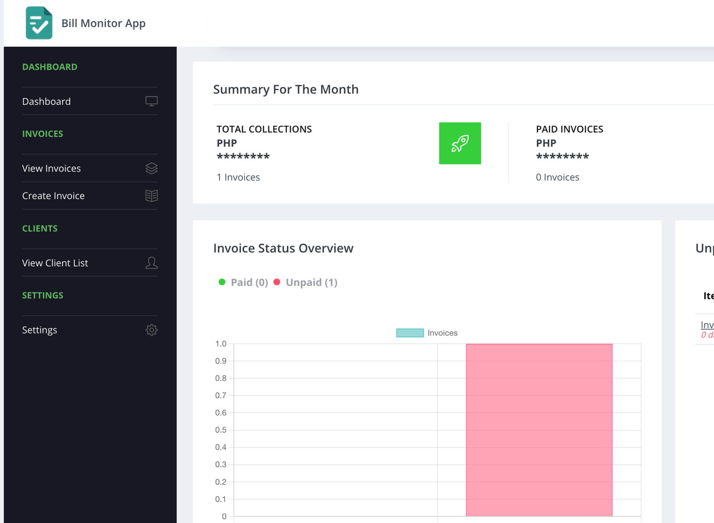Click the green rocket icon tile

460,143
